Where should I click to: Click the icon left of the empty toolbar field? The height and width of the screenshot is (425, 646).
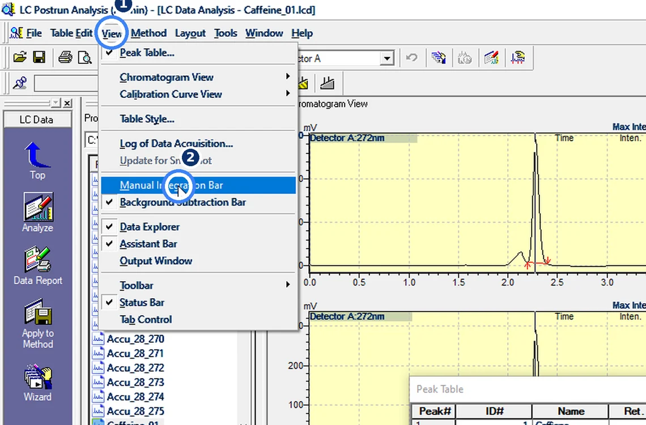click(20, 83)
